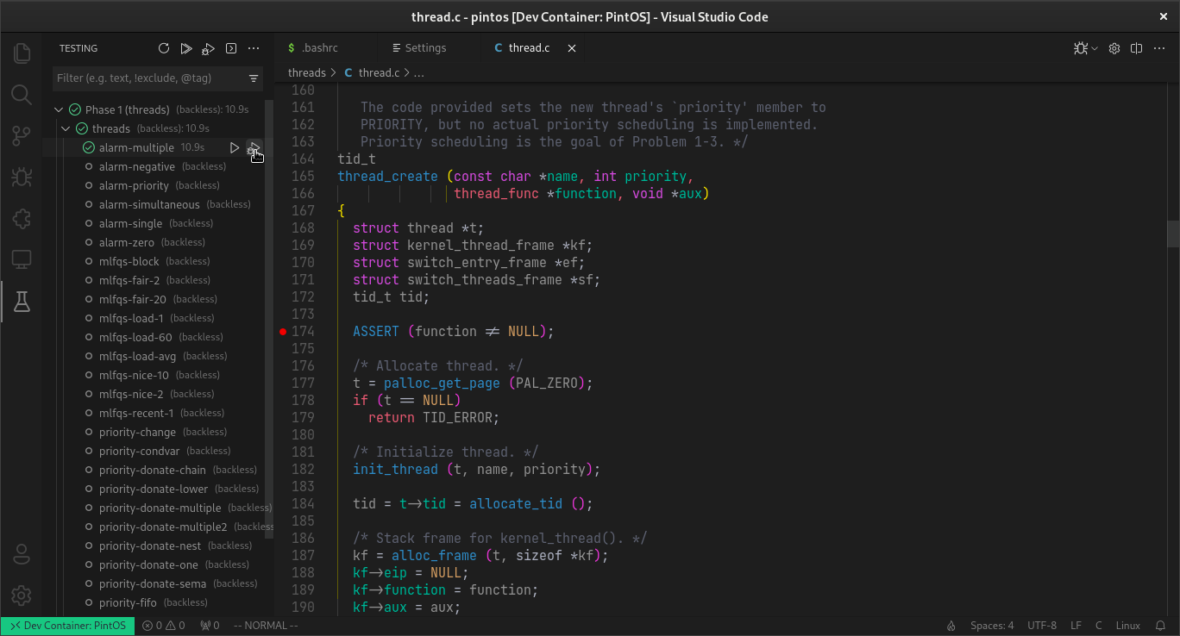Open the Search view in activity bar

click(22, 95)
